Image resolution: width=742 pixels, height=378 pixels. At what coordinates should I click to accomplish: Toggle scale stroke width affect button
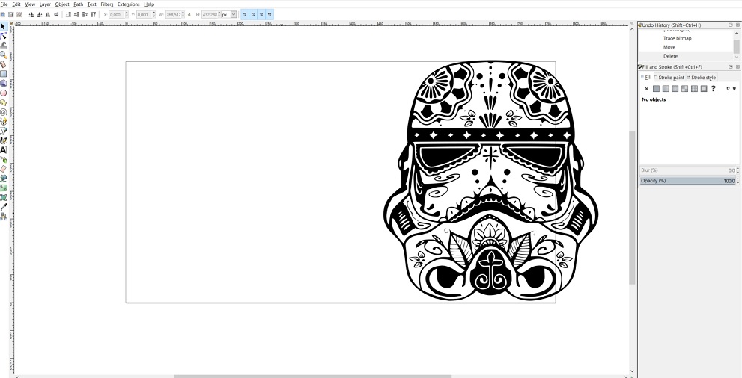click(x=245, y=15)
